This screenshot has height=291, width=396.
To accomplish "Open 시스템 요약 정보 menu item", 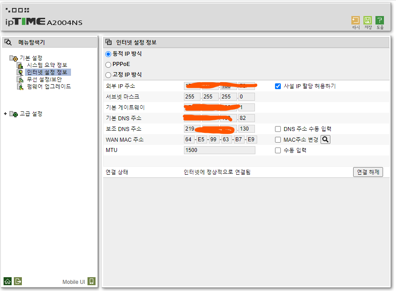I will [x=47, y=65].
